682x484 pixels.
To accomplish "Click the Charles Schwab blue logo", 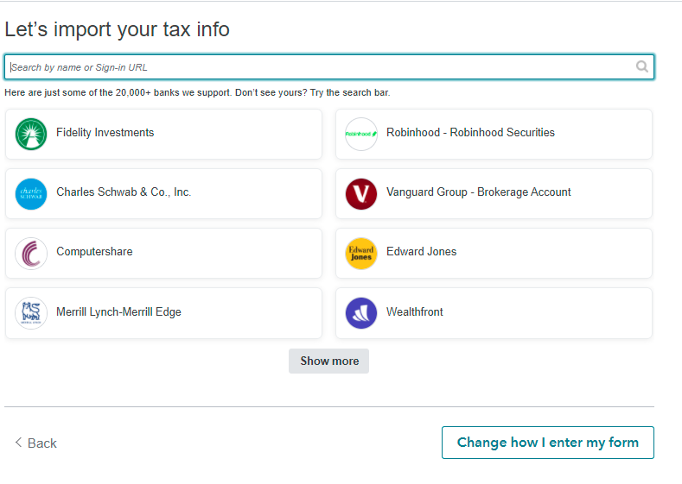I will coord(31,194).
